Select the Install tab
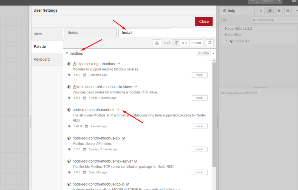 (145, 33)
